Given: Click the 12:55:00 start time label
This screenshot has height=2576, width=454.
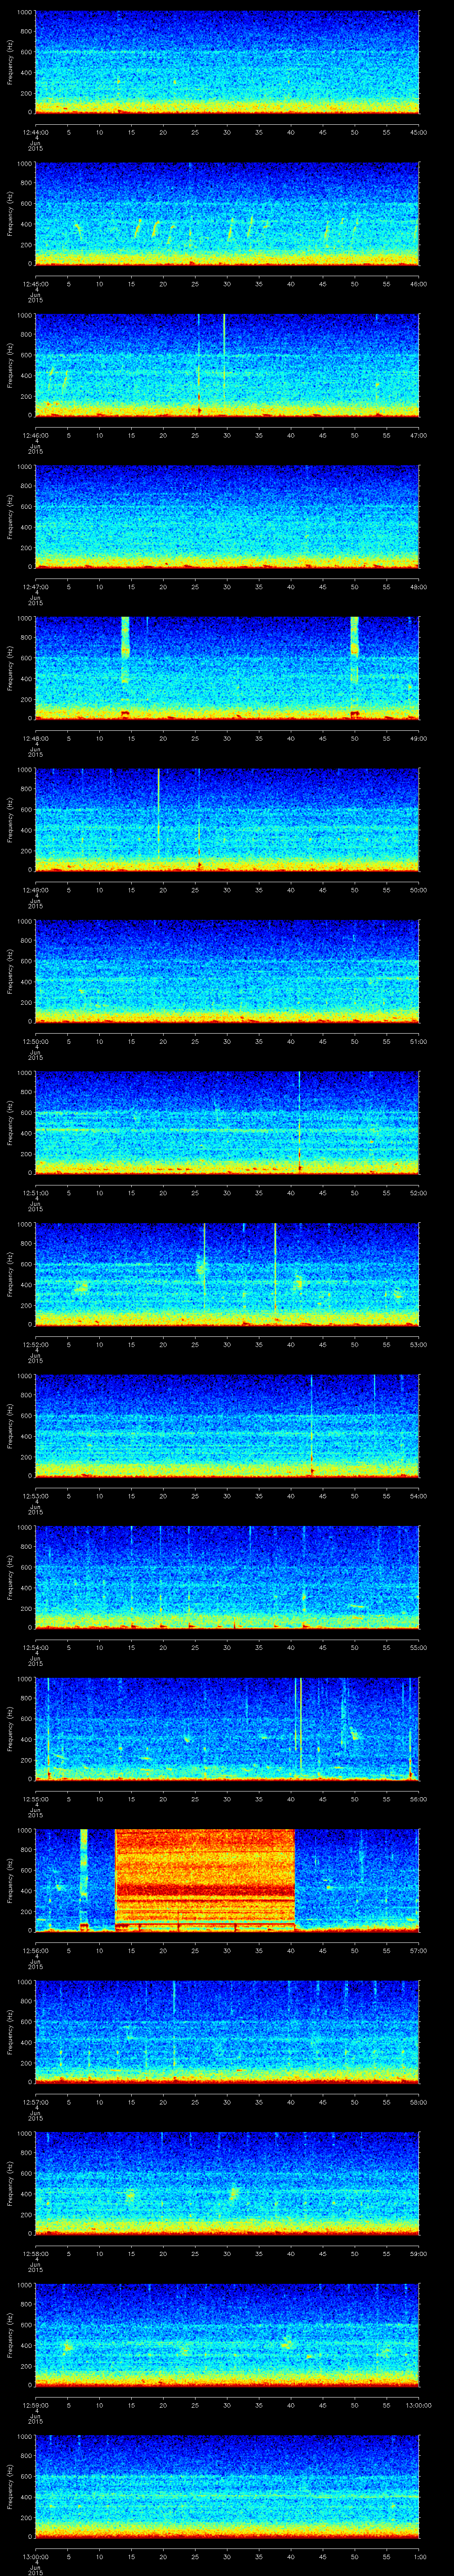Looking at the screenshot, I should [35, 1798].
